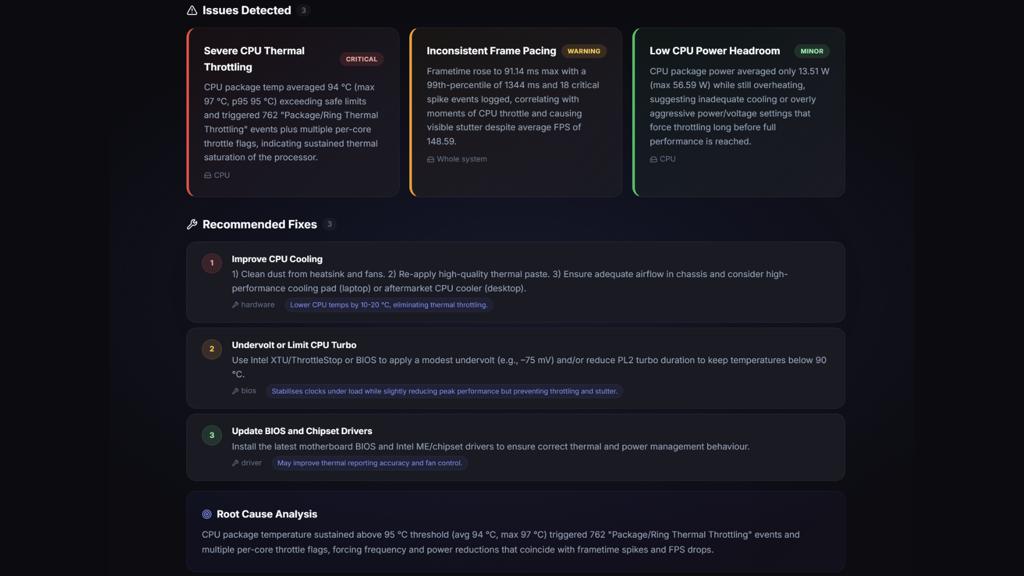Screen dimensions: 1024x576
Task: Click the CRITICAL severity badge
Action: coord(362,59)
